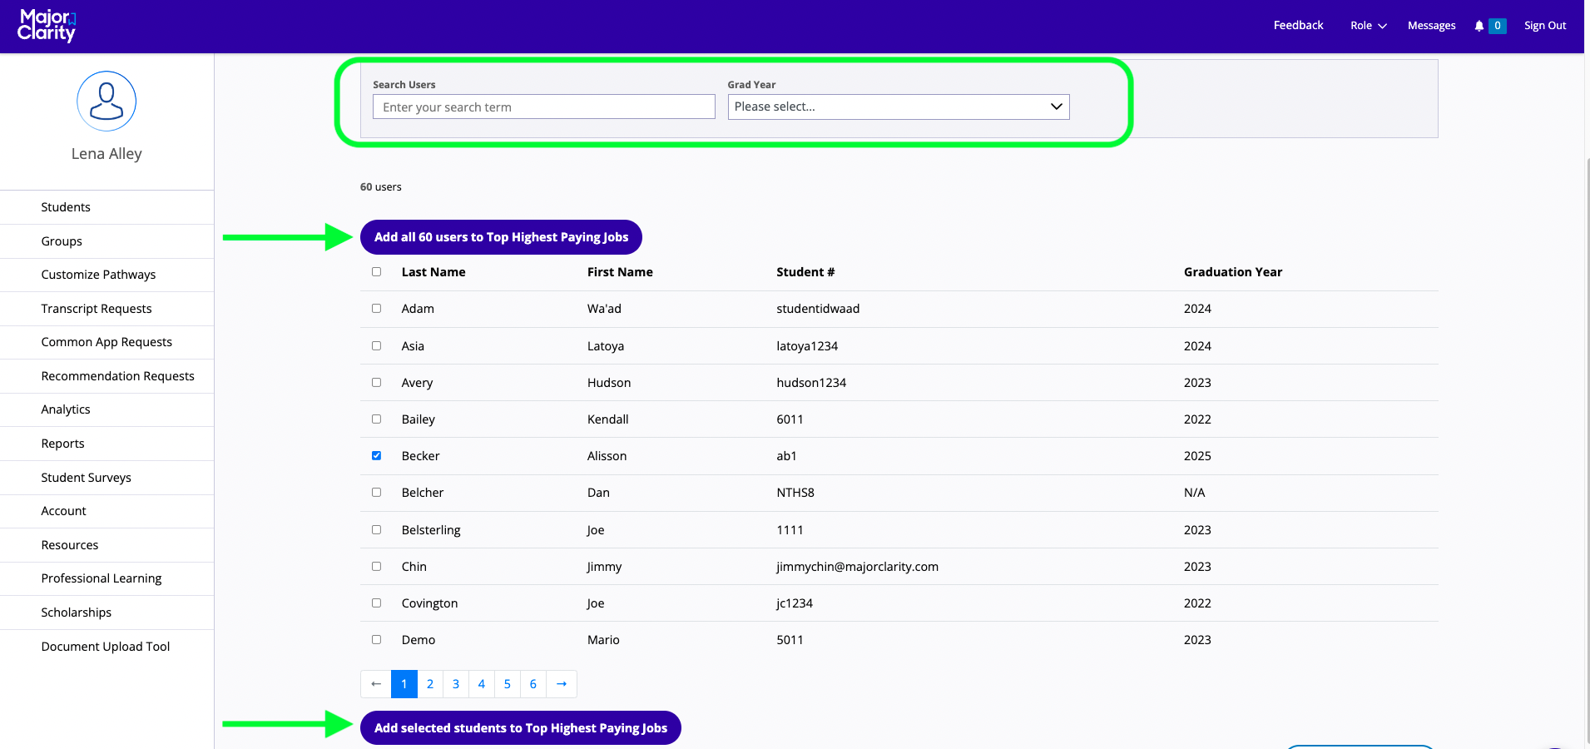Screen dimensions: 1590x749
Task: Select checkbox for Demo Mario
Action: coord(376,640)
